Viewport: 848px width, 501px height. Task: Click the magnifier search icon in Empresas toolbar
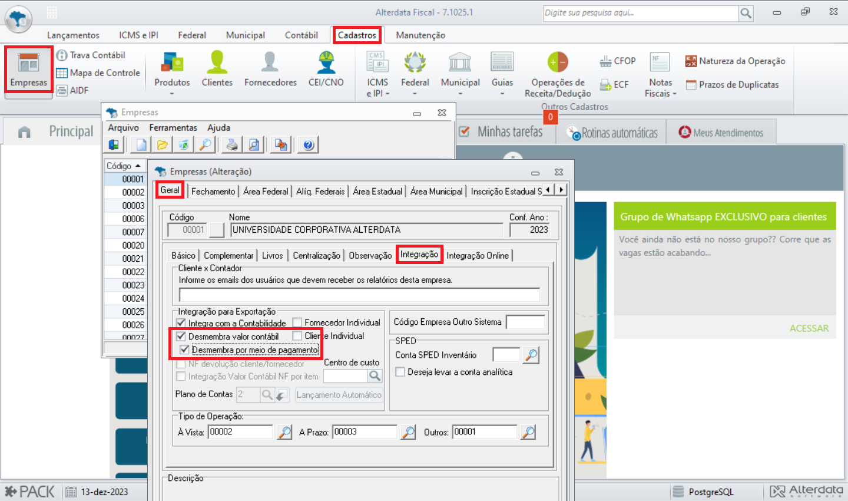click(205, 144)
